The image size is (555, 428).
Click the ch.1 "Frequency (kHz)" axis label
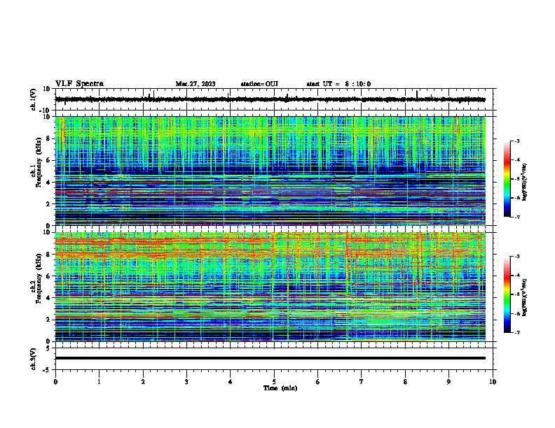[39, 163]
